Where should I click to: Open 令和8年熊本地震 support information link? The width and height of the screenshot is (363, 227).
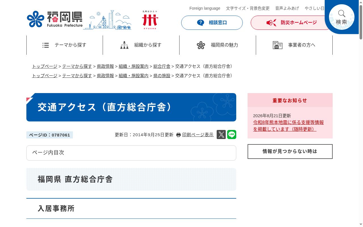(288, 126)
